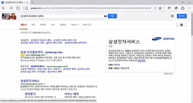Open related search lg전자 서비스센터

(54, 43)
